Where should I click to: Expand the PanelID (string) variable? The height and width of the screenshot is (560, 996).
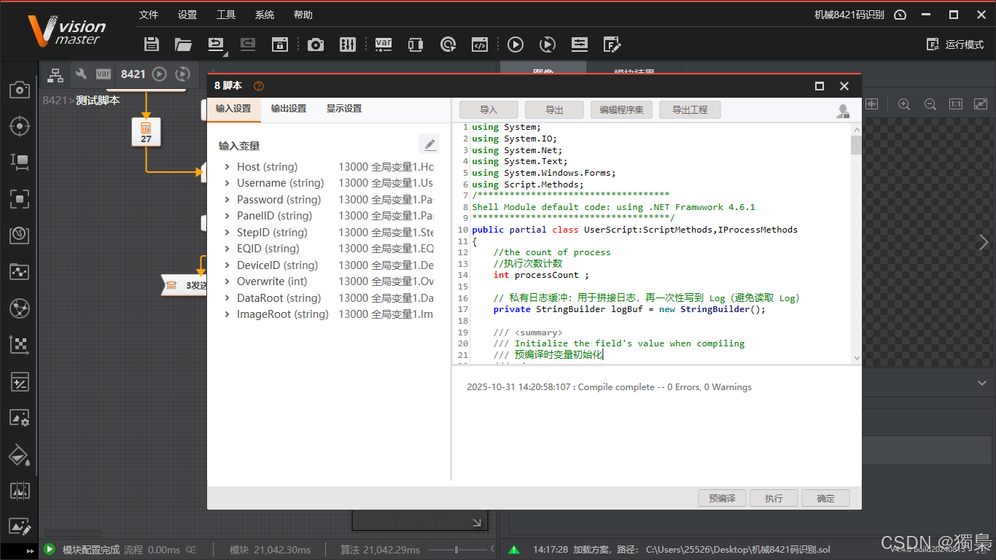(227, 216)
